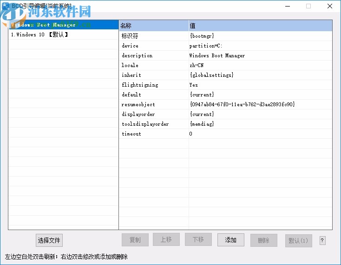Click the 默认(1) button

(x=298, y=241)
